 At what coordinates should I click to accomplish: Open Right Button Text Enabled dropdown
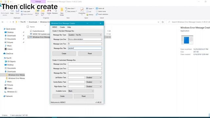(94, 87)
